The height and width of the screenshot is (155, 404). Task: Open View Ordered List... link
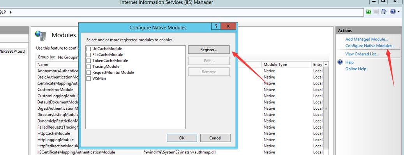click(362, 54)
